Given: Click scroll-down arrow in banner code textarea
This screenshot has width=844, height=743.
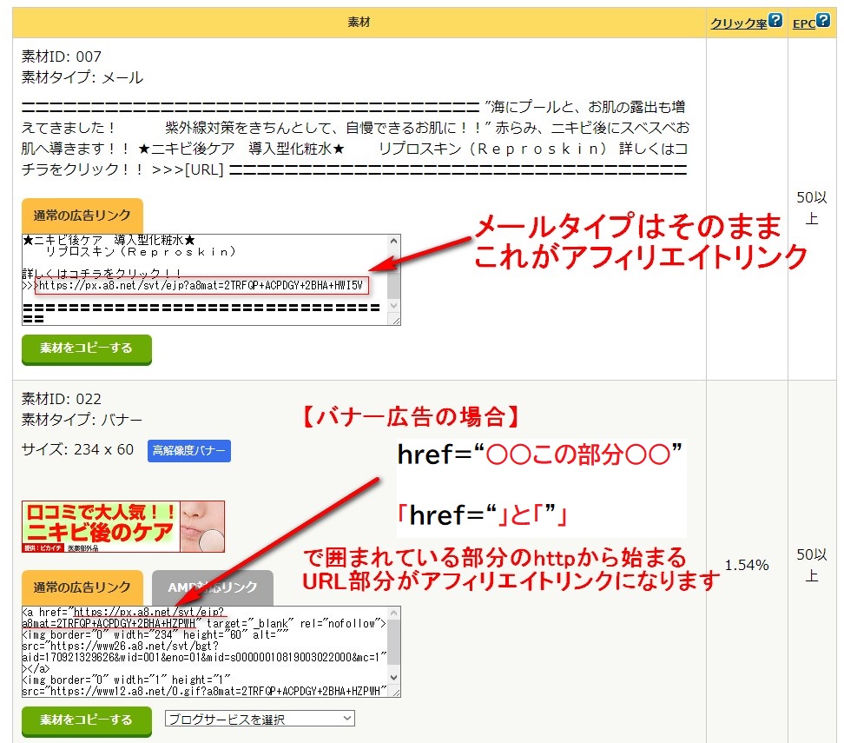Looking at the screenshot, I should tap(394, 677).
